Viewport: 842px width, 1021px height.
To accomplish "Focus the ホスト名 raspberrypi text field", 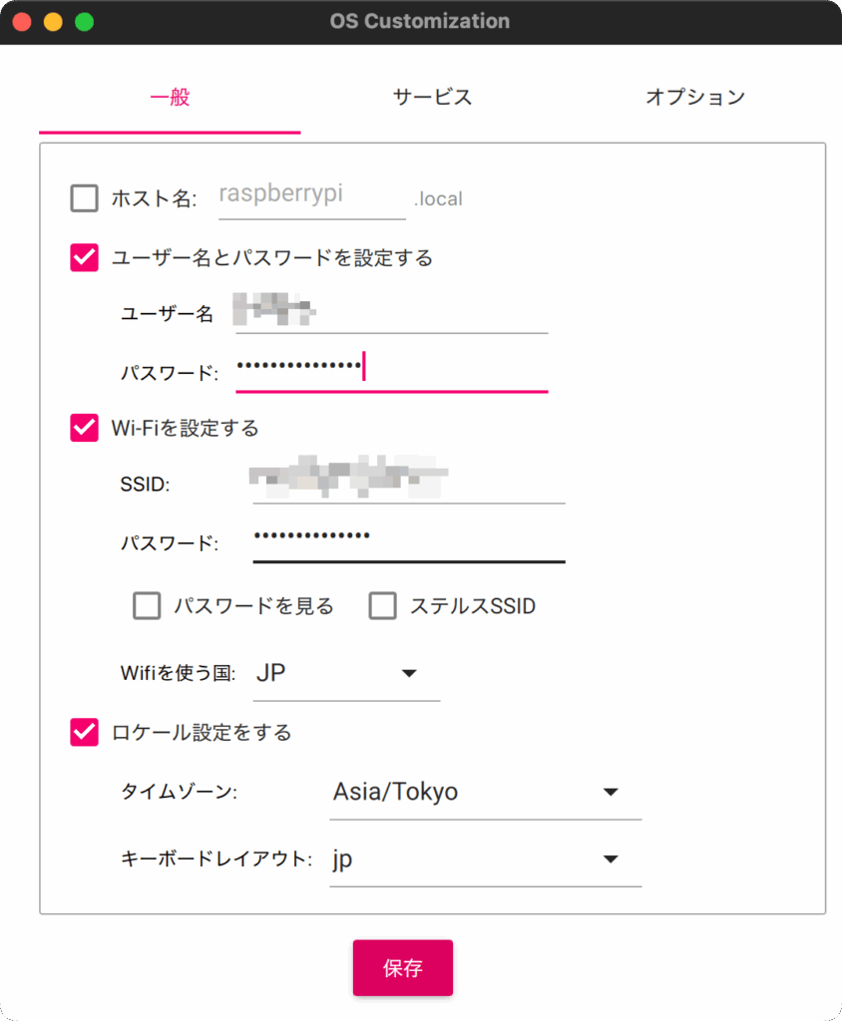I will (312, 195).
